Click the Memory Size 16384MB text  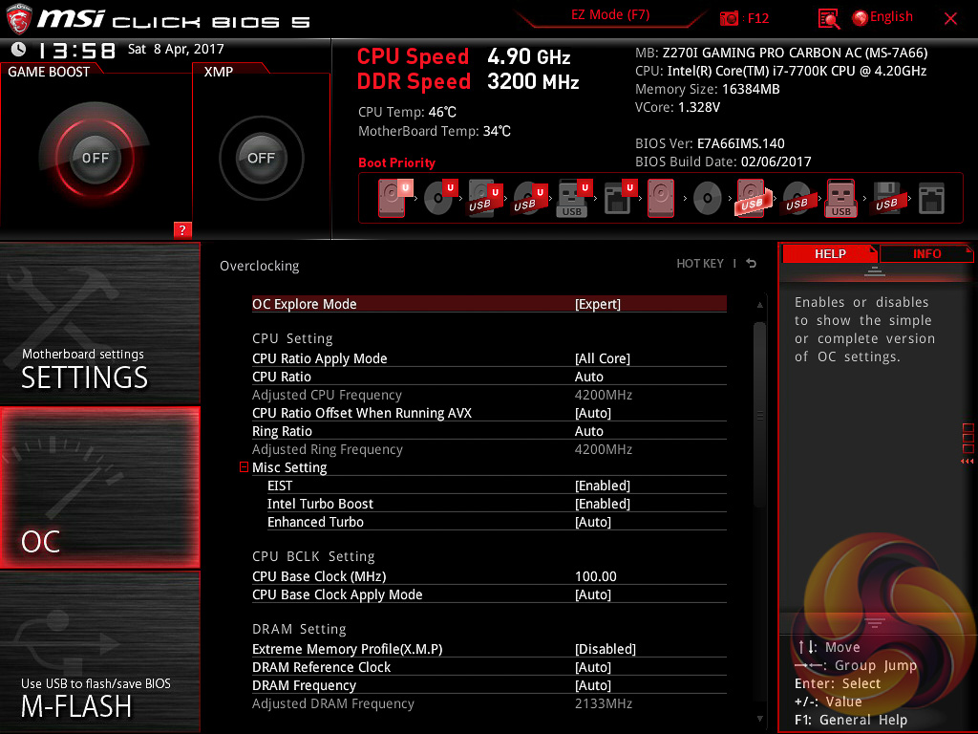pos(708,89)
